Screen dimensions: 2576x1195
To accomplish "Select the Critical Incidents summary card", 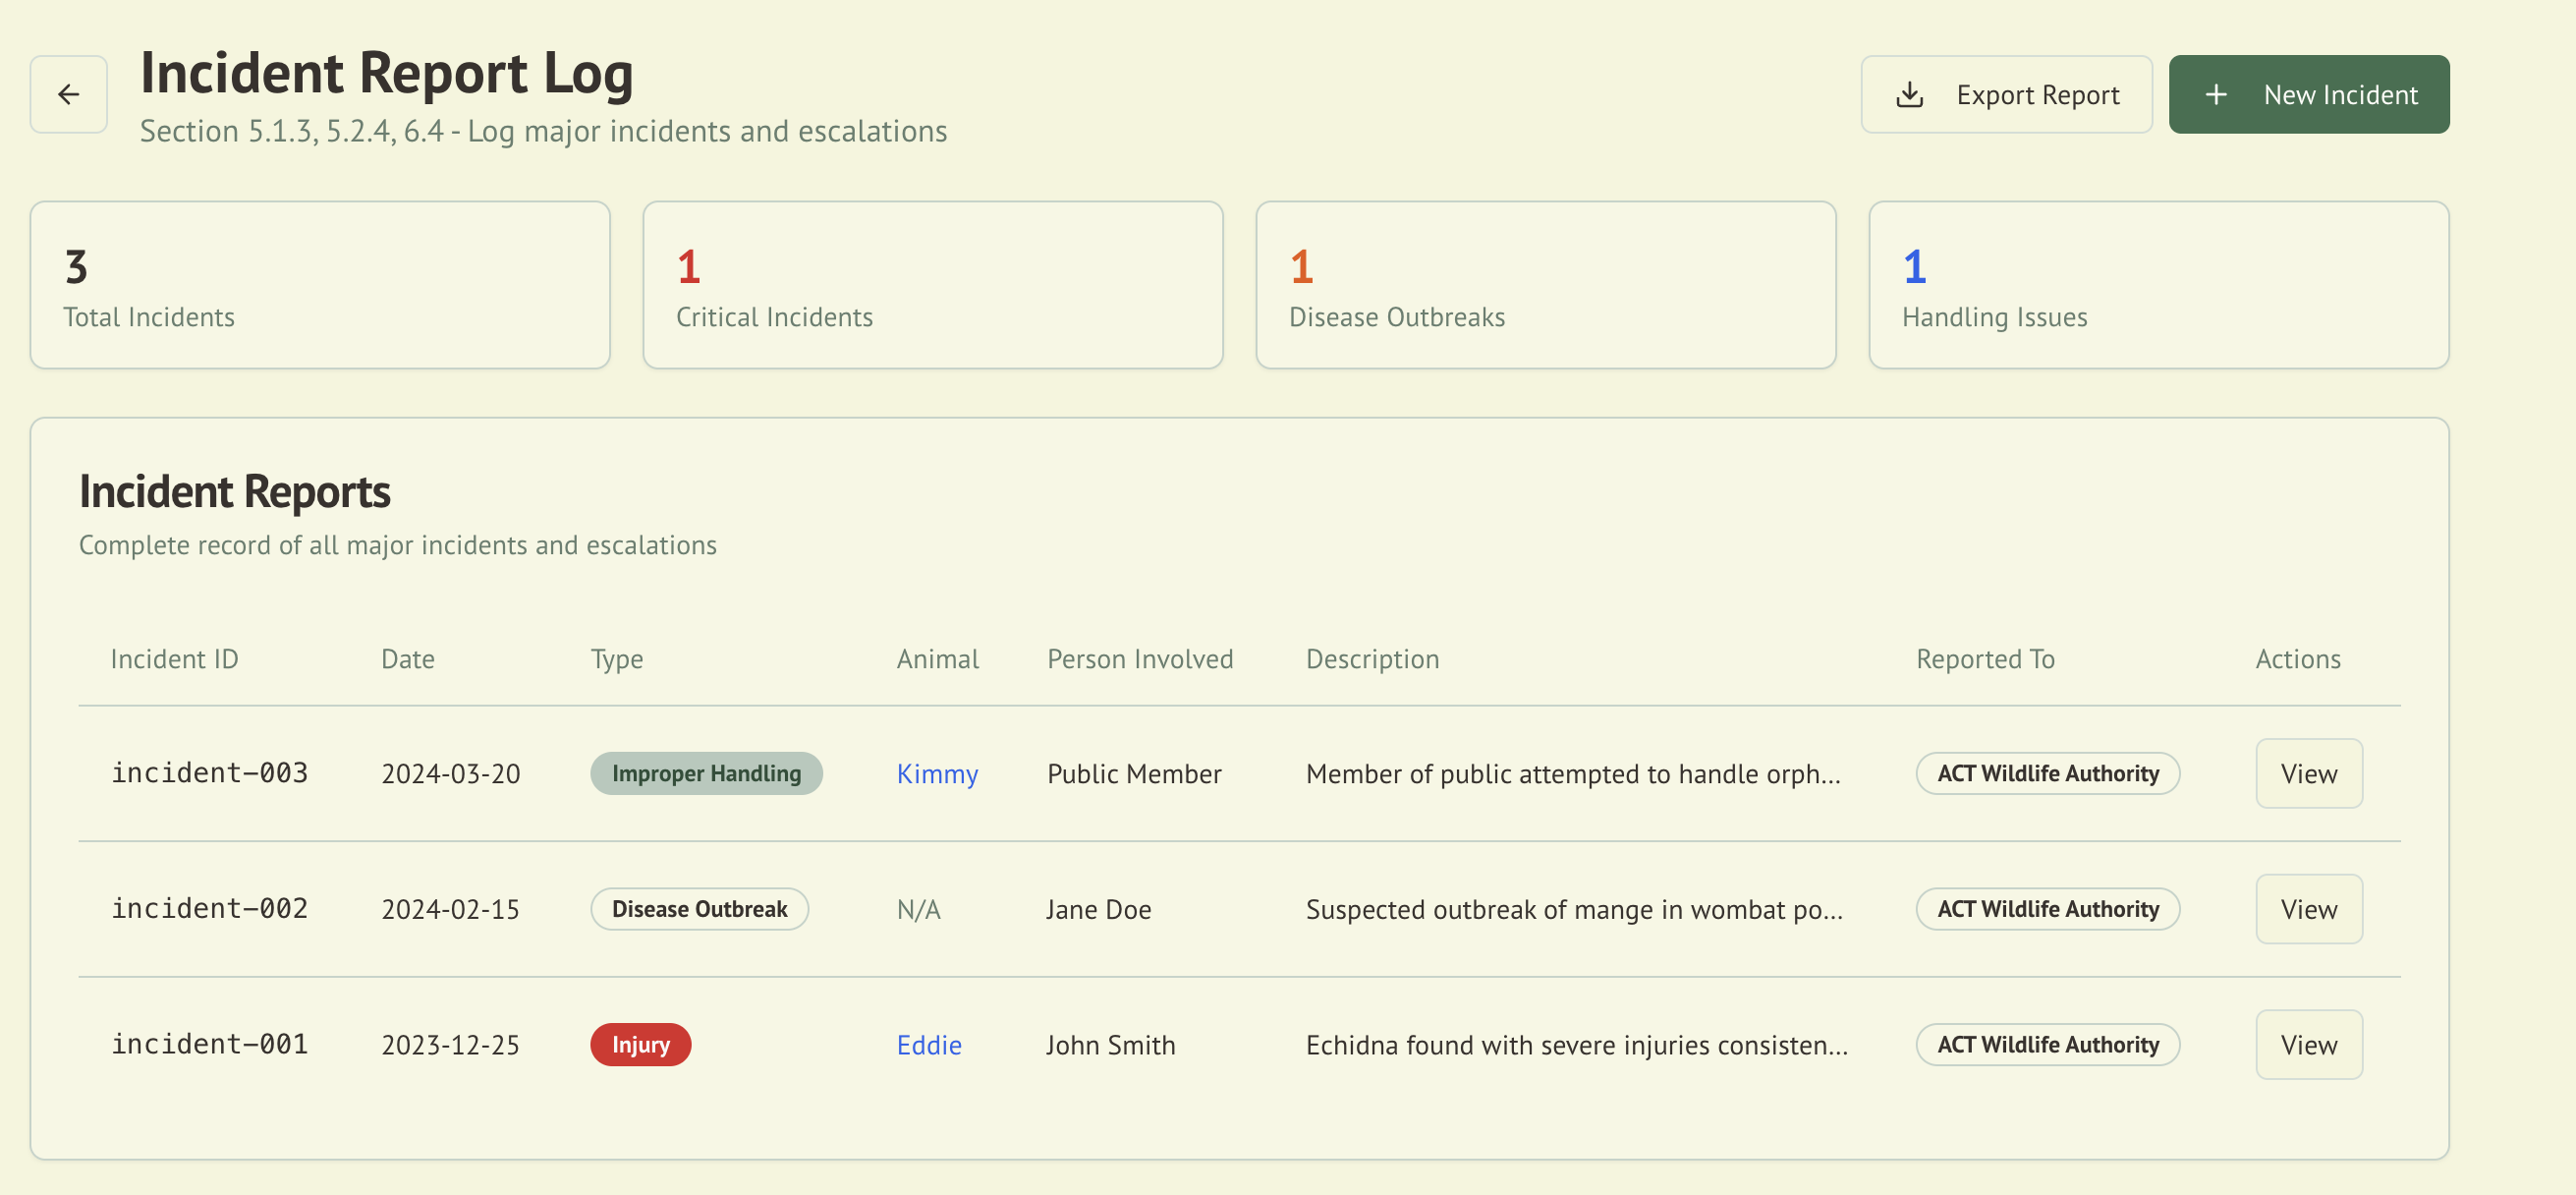I will click(x=932, y=284).
